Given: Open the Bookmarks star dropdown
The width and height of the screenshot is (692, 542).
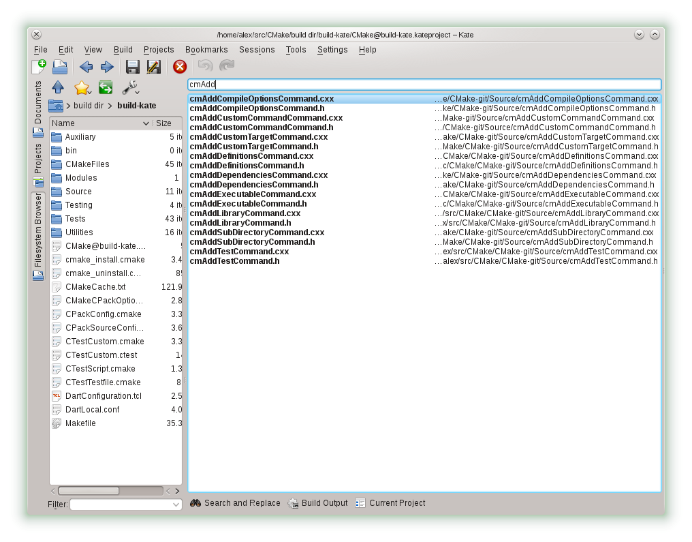Looking at the screenshot, I should coord(82,87).
